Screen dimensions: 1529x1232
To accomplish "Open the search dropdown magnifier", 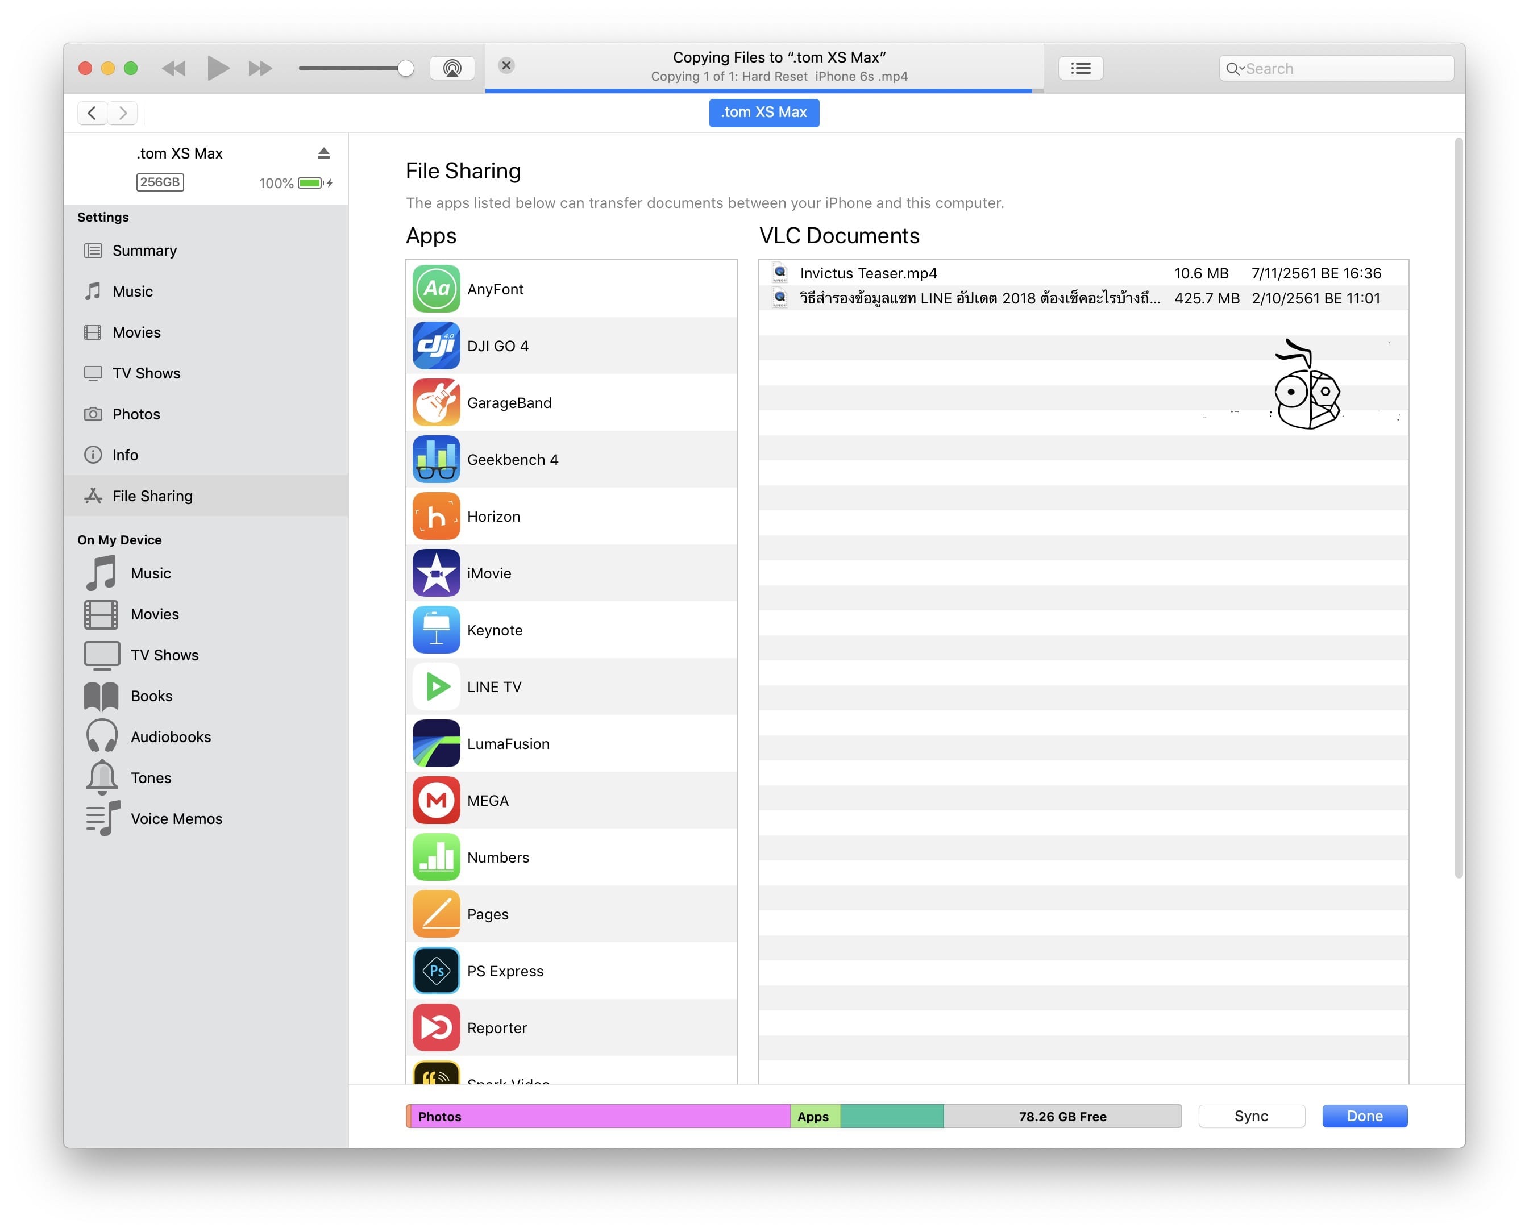I will click(1235, 69).
